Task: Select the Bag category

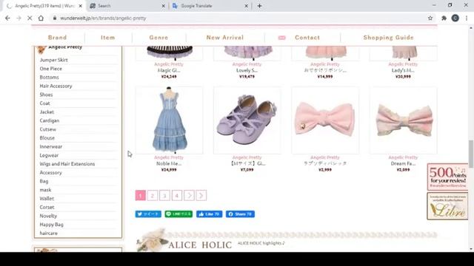Action: coord(44,181)
